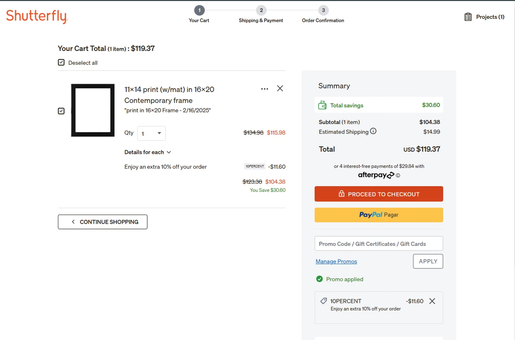Click the Total savings gift icon
Screen dimensions: 515x340
322,105
